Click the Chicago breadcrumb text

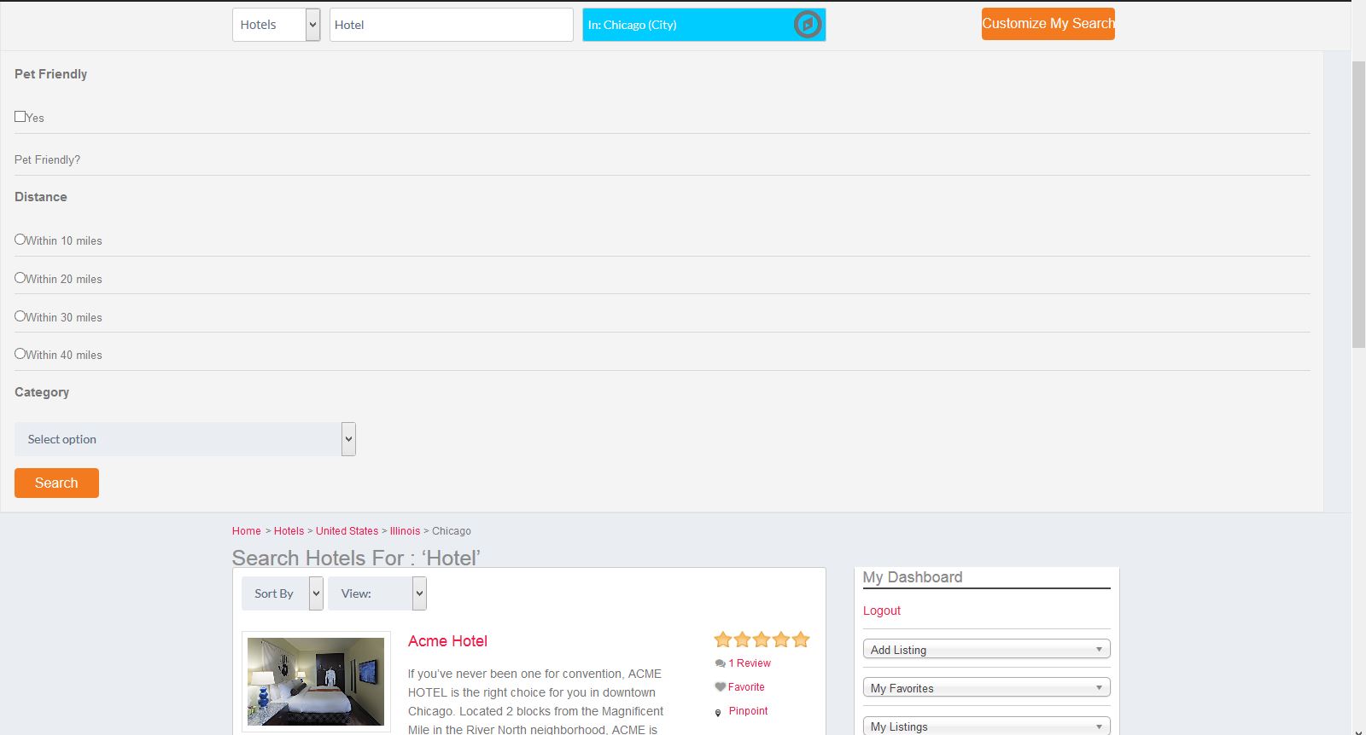click(452, 531)
